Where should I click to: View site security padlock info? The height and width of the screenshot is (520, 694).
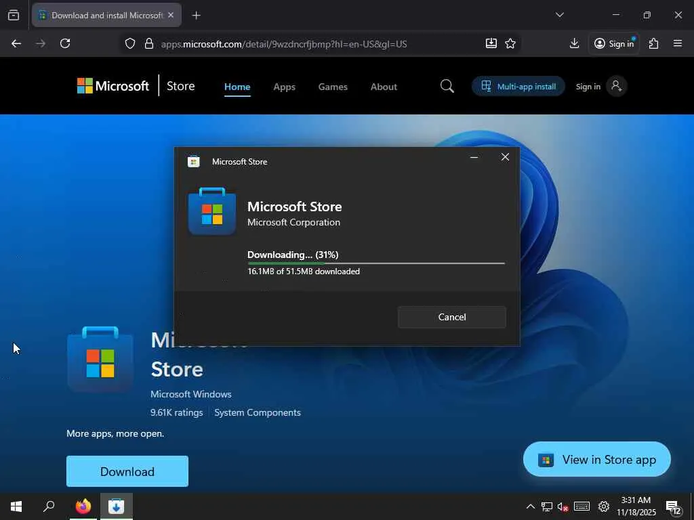tap(149, 43)
